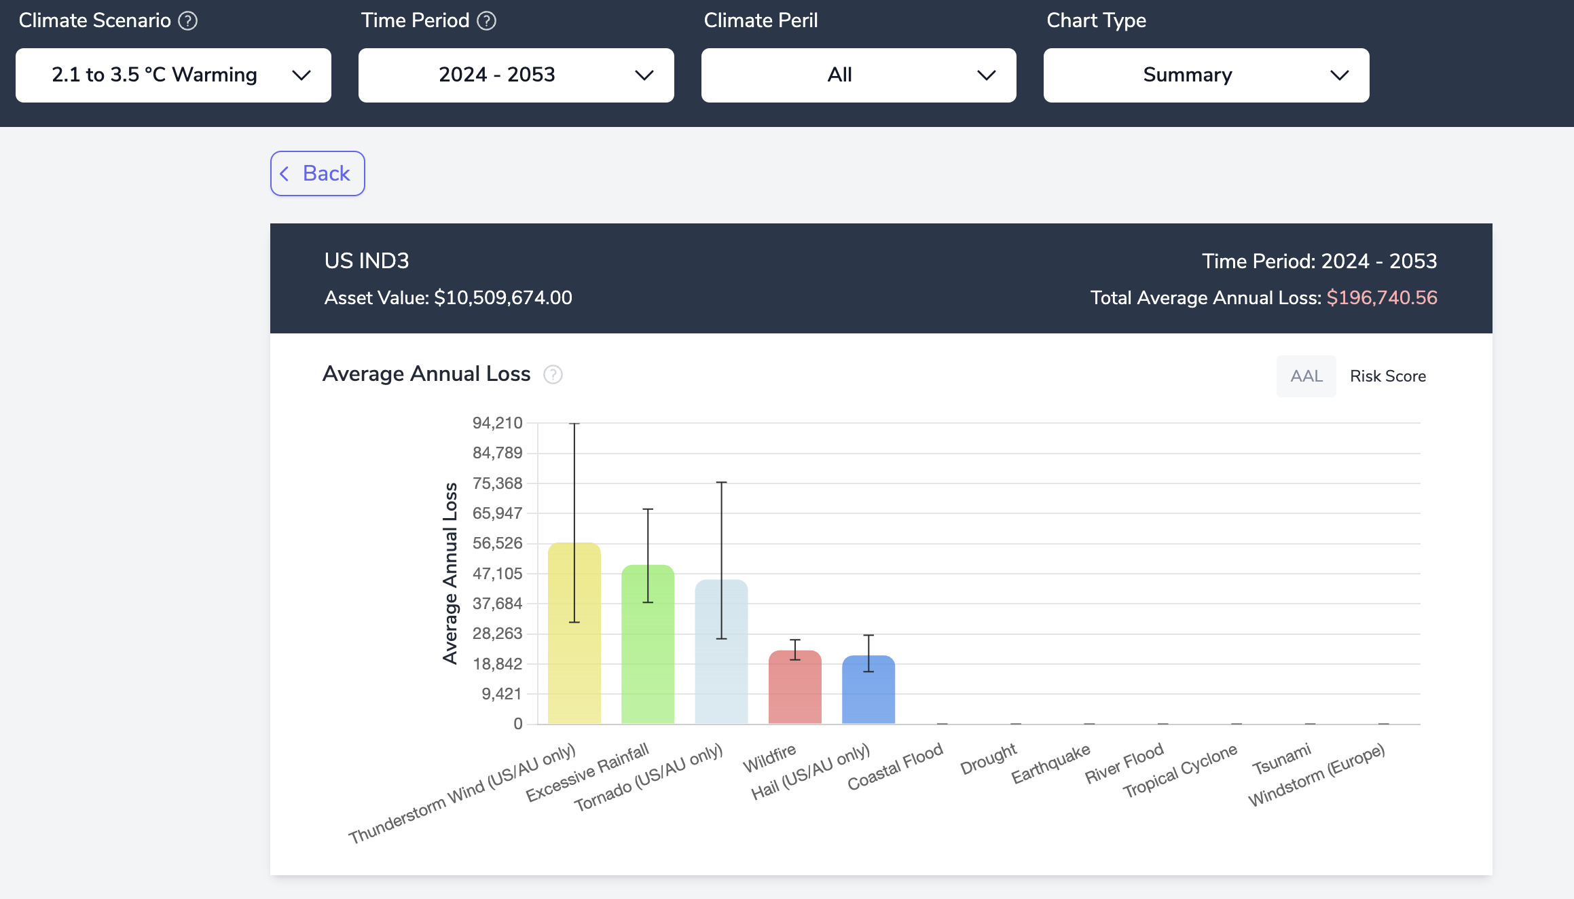Click the 56,526 y-axis value

pos(498,543)
